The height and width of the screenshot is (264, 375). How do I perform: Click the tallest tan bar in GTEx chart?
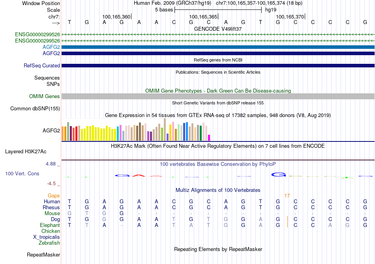click(x=165, y=130)
